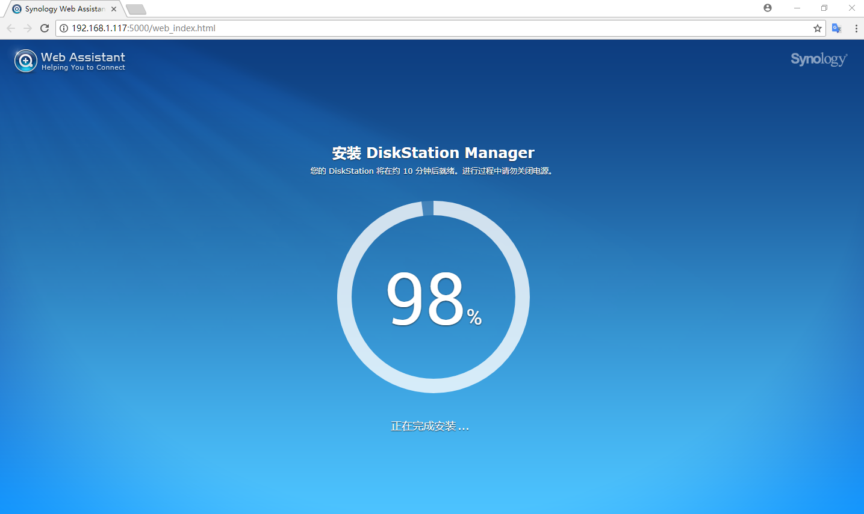
Task: Click the browser forward arrow
Action: [28, 28]
